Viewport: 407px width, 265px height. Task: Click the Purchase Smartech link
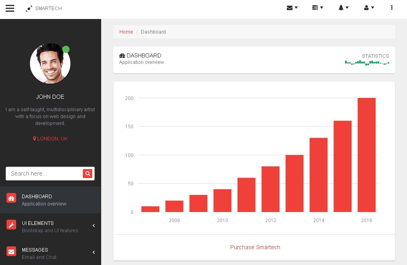pos(255,247)
